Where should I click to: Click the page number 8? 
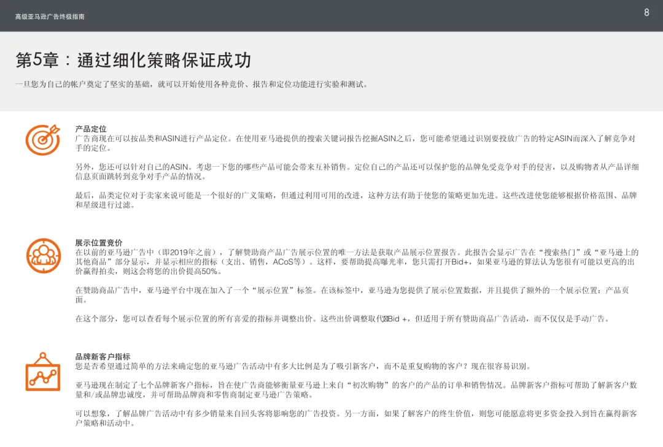[646, 13]
